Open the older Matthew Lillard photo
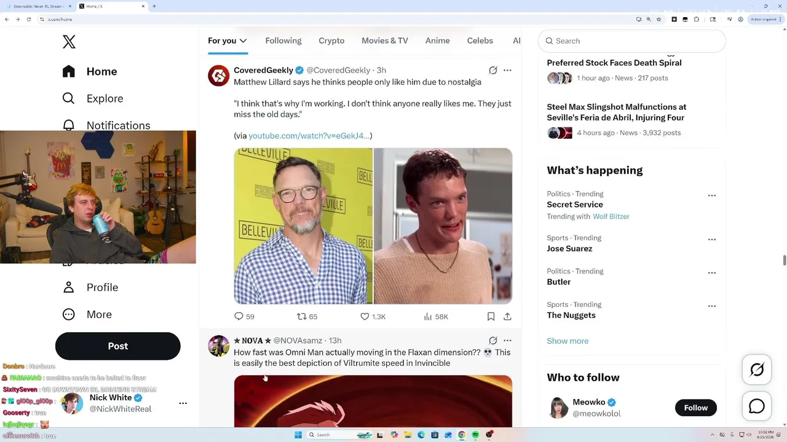The height and width of the screenshot is (442, 787). (303, 226)
